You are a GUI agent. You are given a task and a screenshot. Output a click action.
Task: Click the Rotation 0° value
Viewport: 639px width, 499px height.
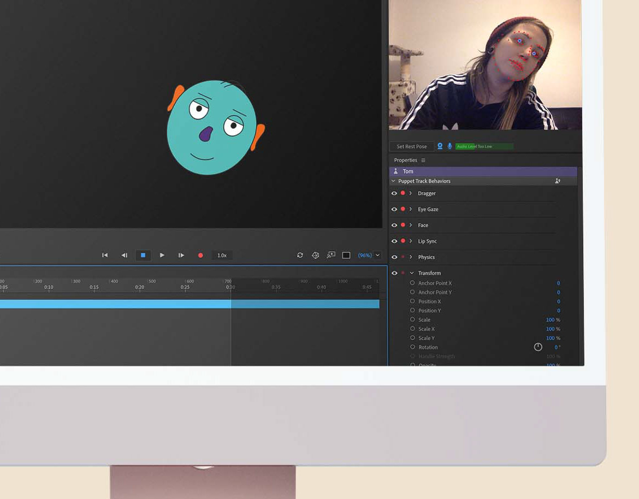pos(557,347)
